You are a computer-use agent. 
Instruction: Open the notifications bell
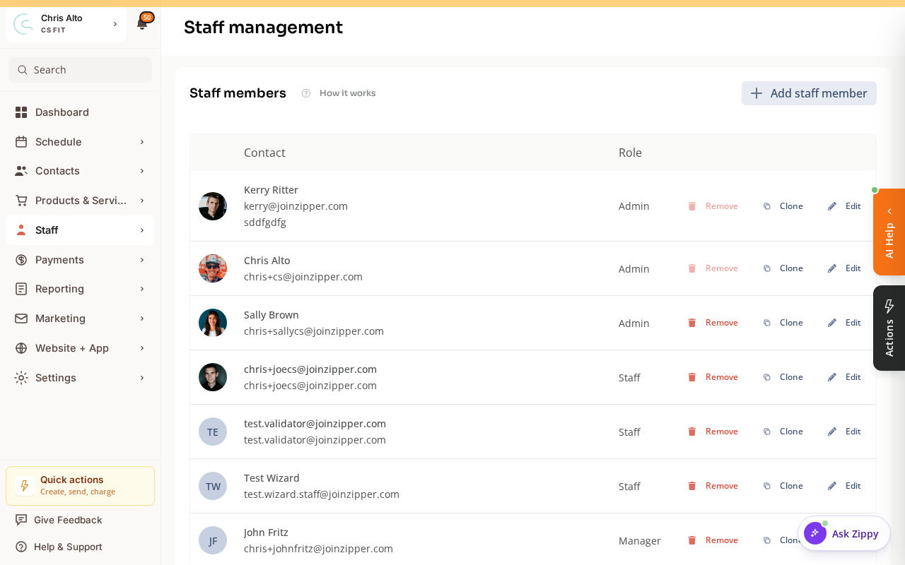point(142,24)
